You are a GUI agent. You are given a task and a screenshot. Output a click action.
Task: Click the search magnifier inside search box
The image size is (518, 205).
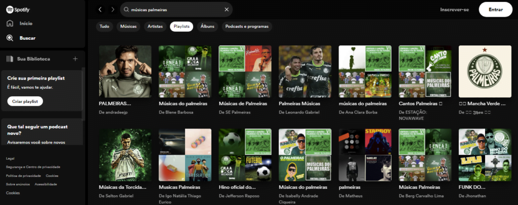tap(126, 10)
